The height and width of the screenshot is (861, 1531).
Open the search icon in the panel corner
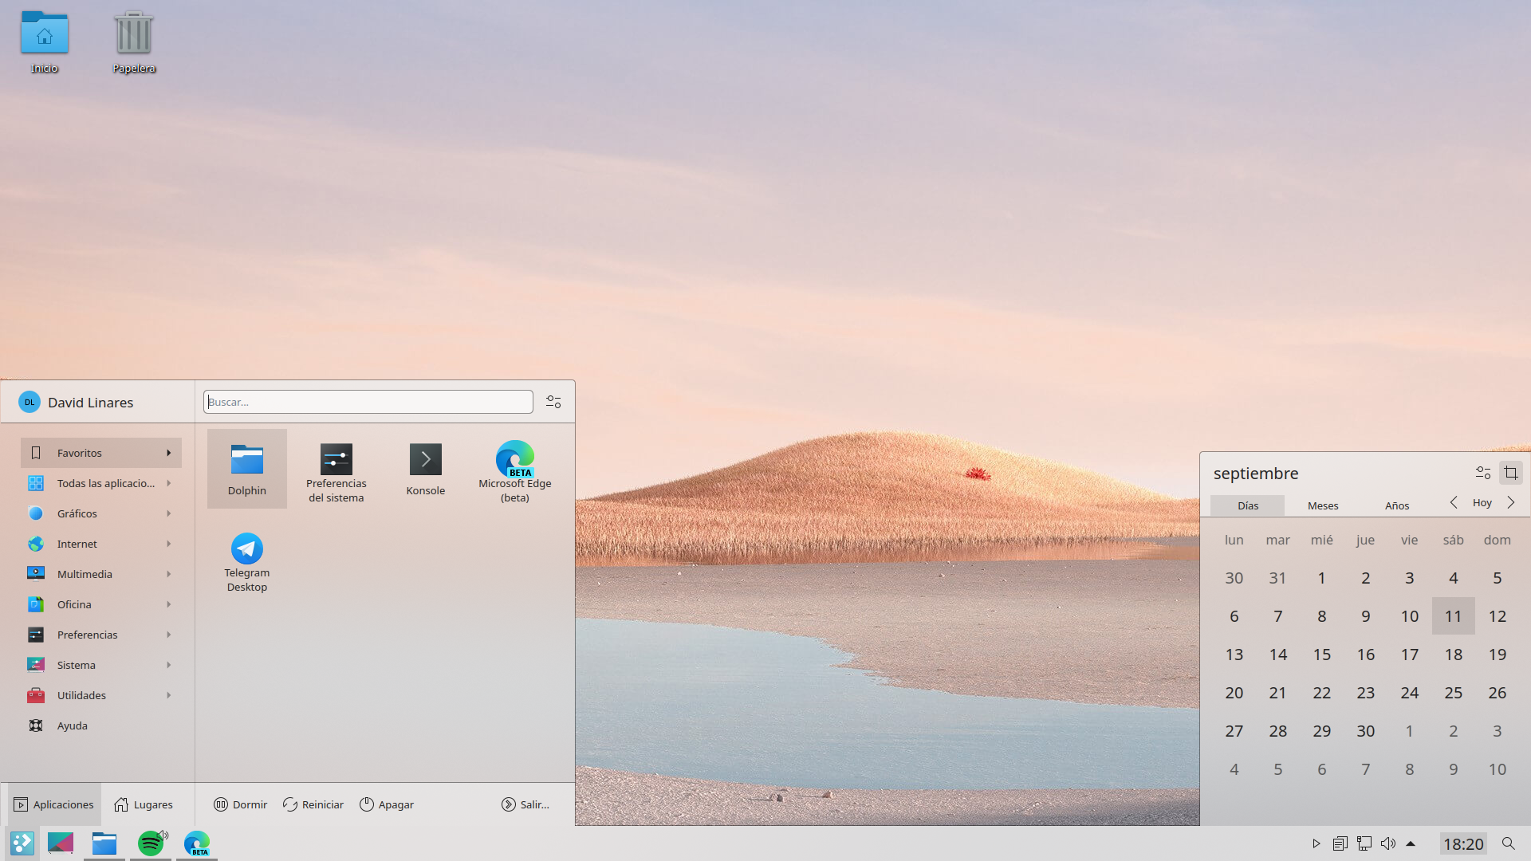pyautogui.click(x=1508, y=843)
